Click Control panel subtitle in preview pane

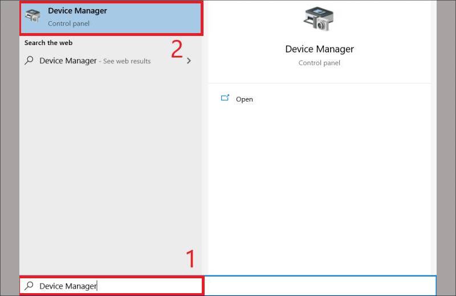(x=319, y=63)
